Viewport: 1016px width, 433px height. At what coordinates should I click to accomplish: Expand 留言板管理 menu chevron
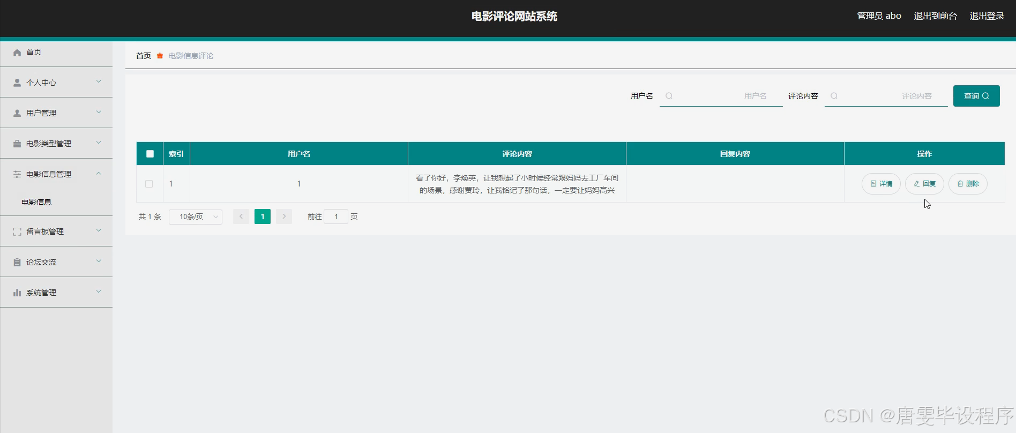[x=99, y=230]
